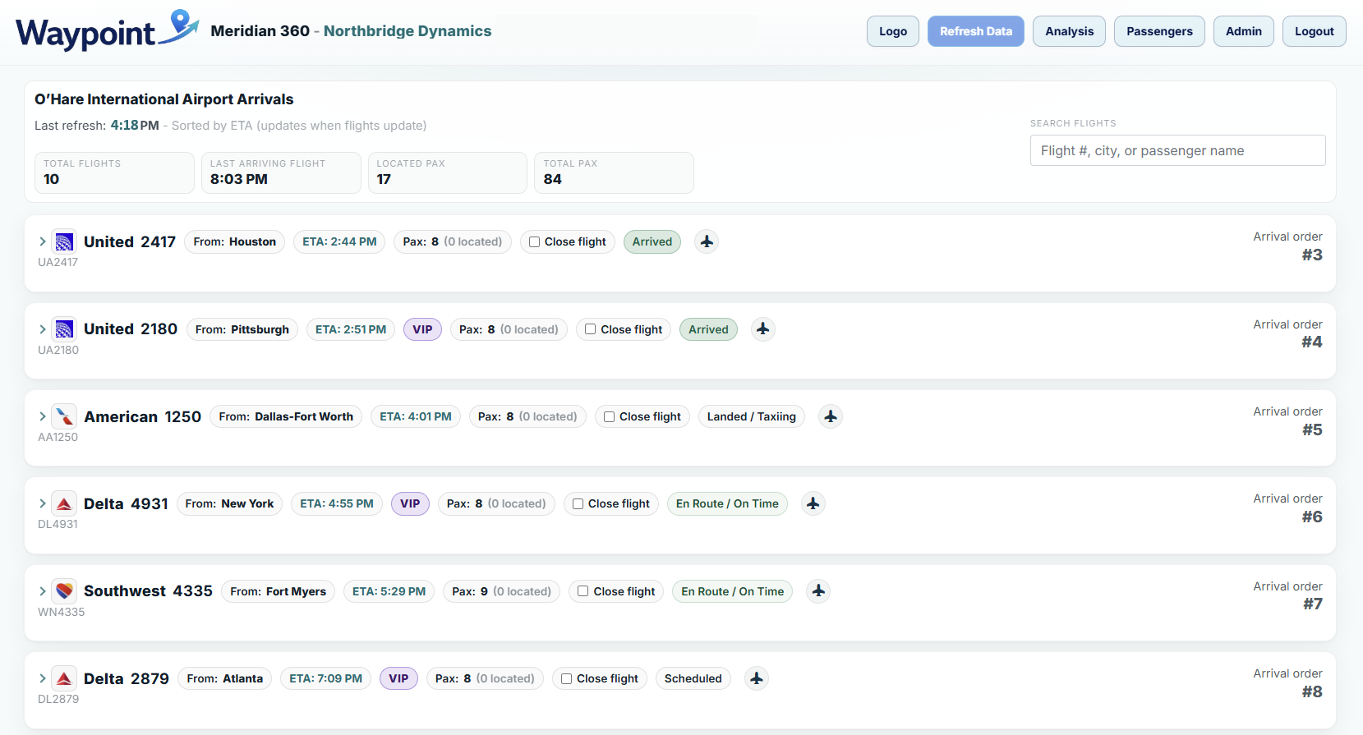Go to the Passengers section

click(x=1158, y=31)
